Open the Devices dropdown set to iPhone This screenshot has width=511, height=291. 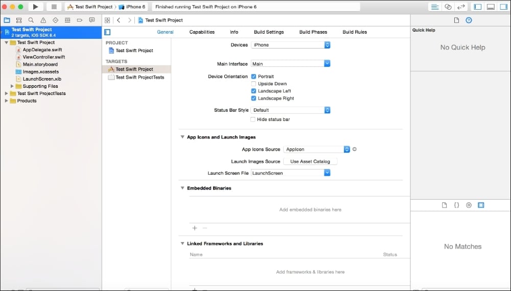pos(290,45)
